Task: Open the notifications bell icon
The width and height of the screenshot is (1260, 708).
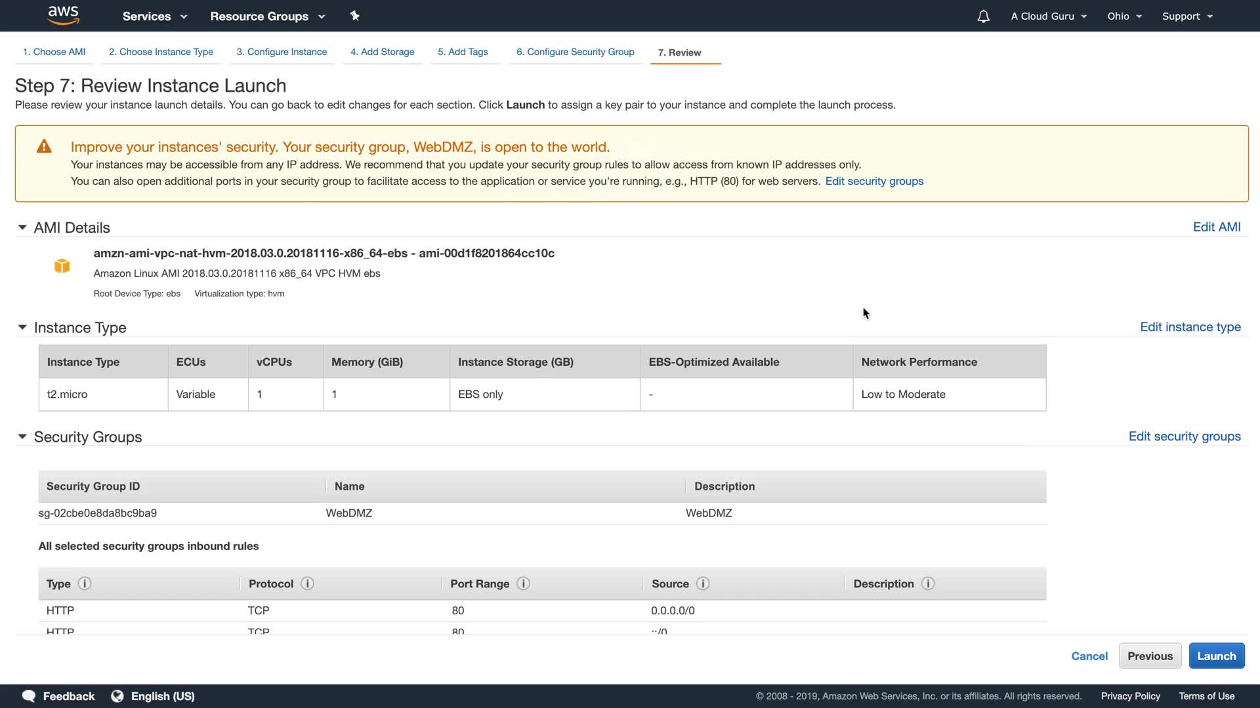Action: [983, 16]
